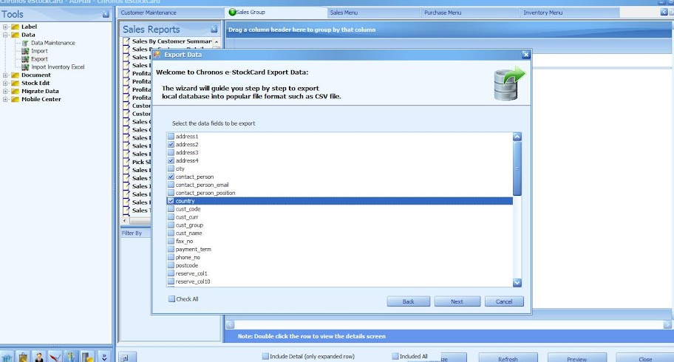
Task: Click the Label folder icon
Action: click(x=15, y=27)
